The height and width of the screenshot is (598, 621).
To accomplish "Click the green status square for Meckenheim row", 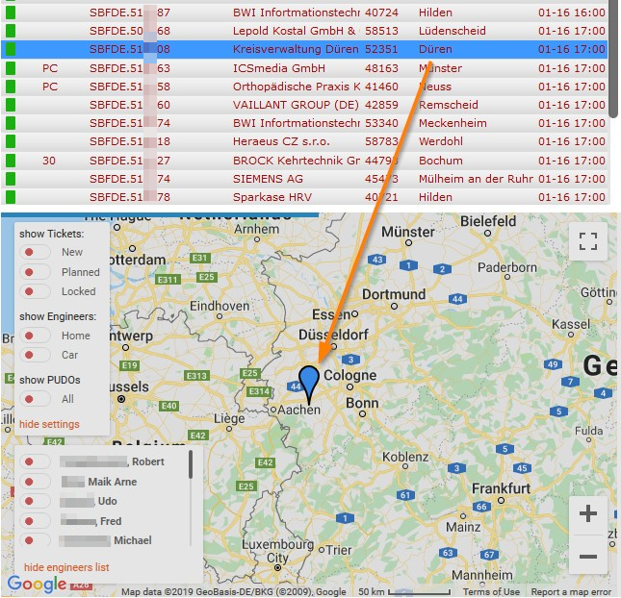I will (11, 123).
